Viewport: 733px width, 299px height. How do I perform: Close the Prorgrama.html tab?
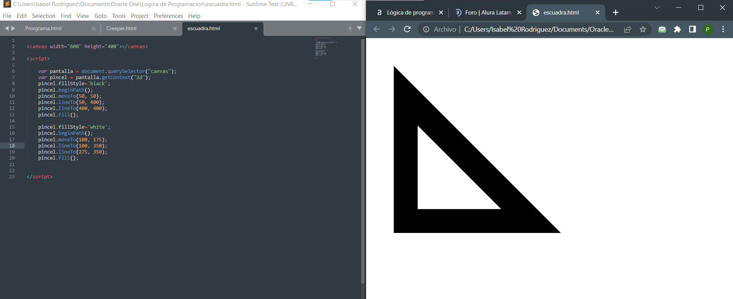[94, 29]
